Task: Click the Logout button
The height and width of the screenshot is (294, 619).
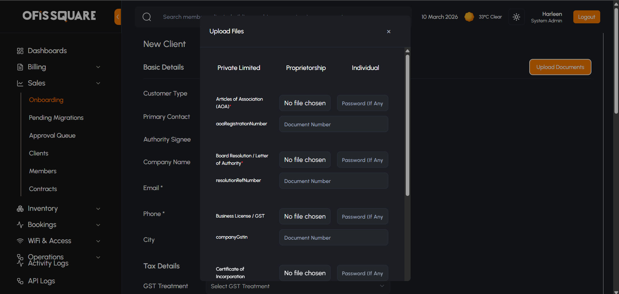Action: click(x=586, y=17)
